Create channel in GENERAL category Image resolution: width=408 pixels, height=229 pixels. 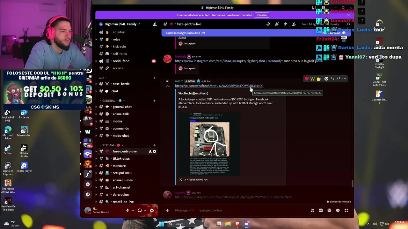pos(154,101)
